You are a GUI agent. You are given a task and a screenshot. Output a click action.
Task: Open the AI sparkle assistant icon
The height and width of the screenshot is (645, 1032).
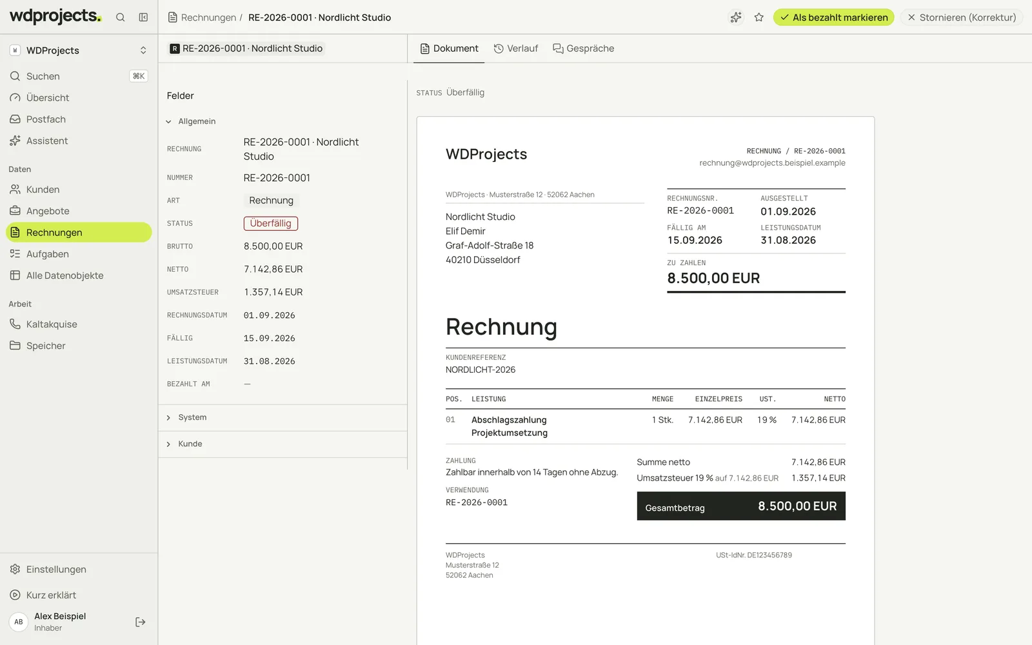[736, 17]
